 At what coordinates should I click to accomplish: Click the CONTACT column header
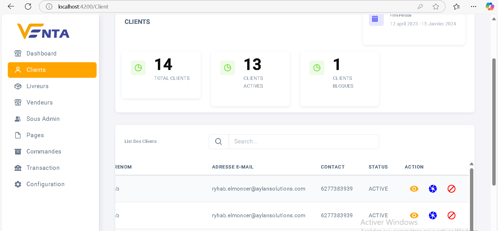pyautogui.click(x=333, y=167)
